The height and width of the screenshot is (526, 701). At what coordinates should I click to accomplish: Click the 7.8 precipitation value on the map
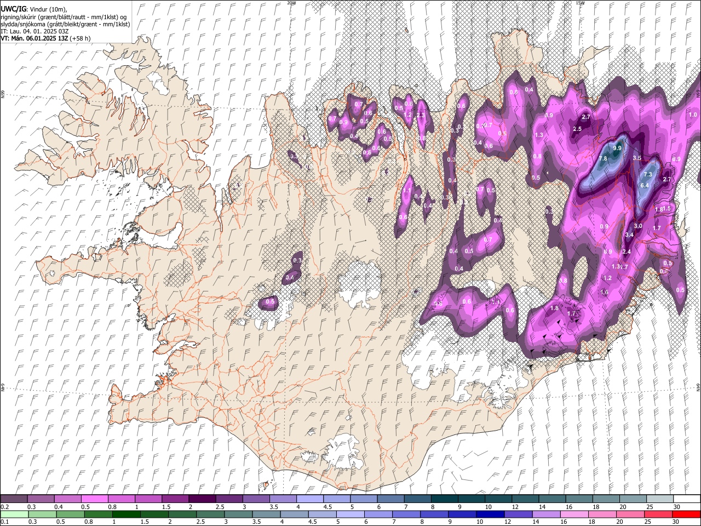coord(603,159)
